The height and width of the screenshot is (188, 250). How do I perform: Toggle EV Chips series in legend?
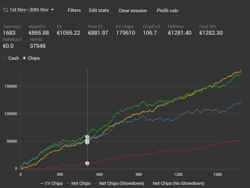click(x=51, y=183)
